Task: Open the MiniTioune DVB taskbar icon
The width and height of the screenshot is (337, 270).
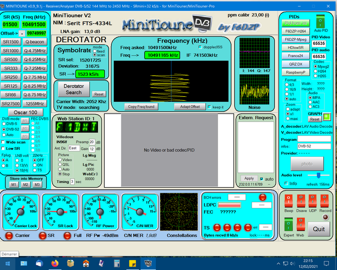Action: (x=148, y=263)
